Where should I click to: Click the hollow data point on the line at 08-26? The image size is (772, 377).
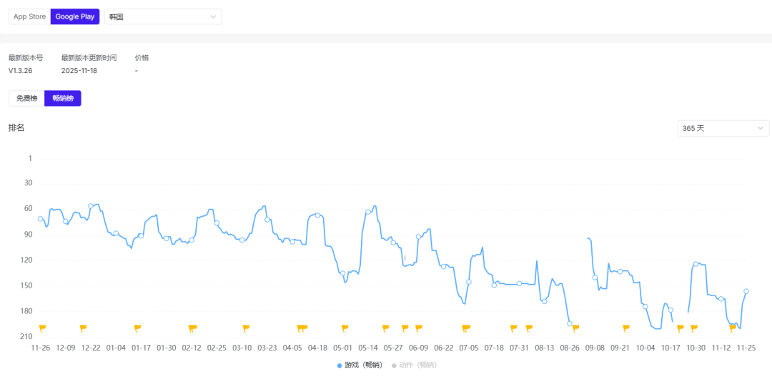point(570,323)
